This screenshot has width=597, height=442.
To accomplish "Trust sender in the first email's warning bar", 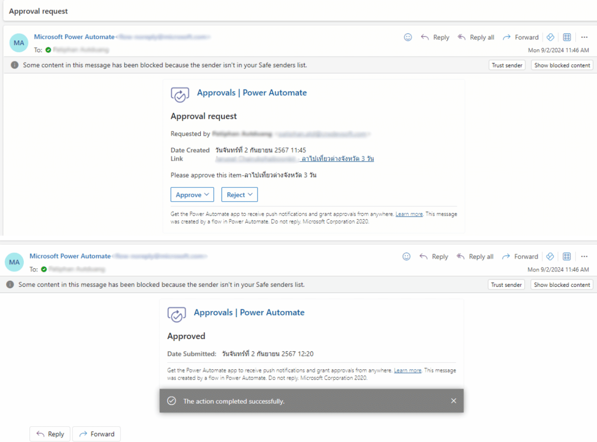I will pyautogui.click(x=507, y=65).
